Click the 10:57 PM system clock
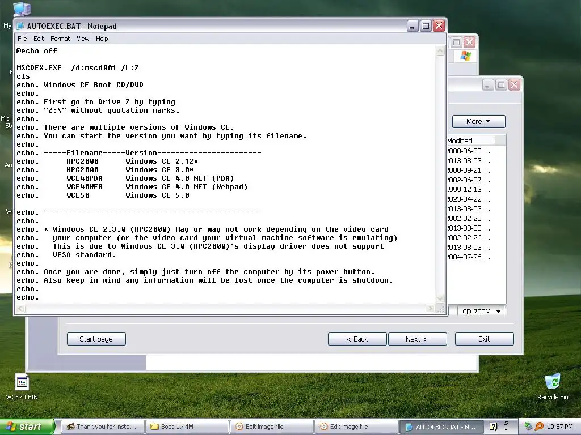This screenshot has height=435, width=581. pos(560,427)
